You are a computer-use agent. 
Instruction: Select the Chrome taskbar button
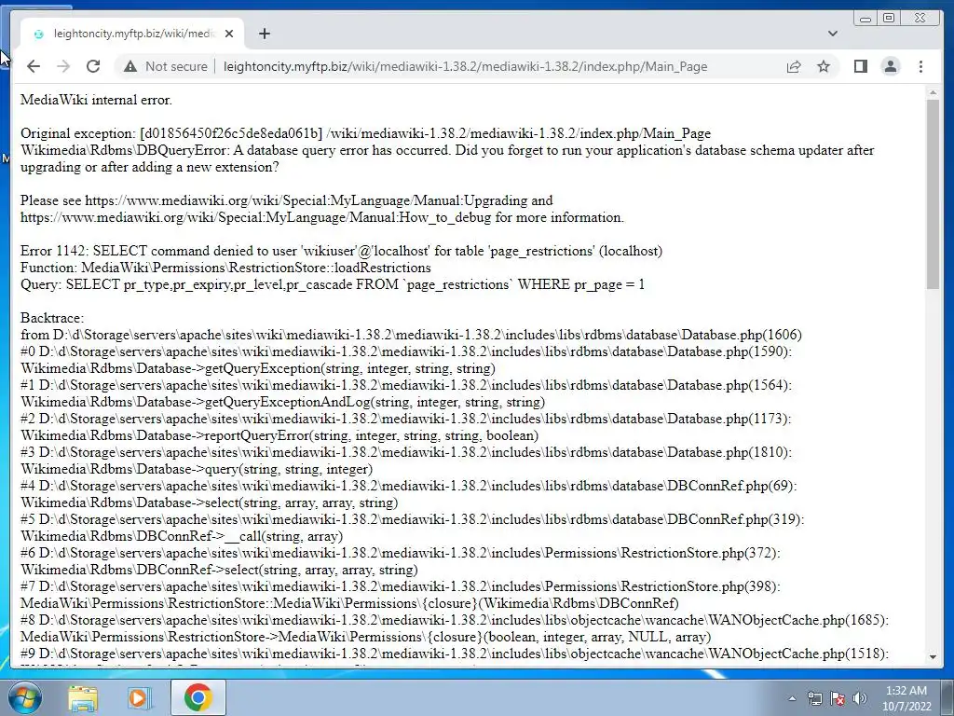click(x=198, y=697)
